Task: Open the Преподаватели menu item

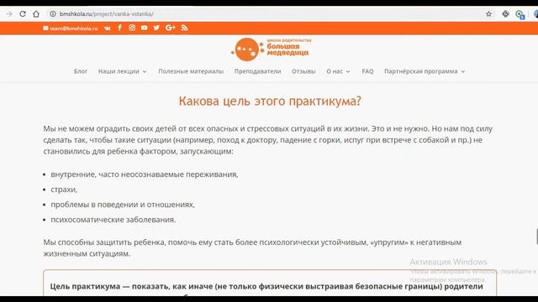Action: (x=258, y=71)
